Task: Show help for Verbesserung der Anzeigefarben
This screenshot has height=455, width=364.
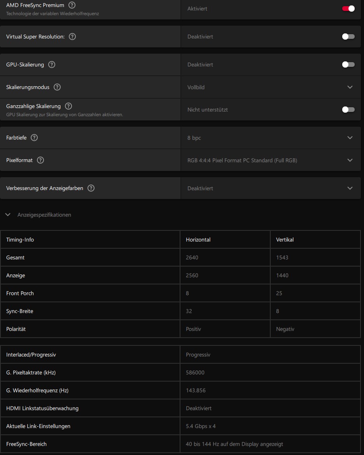Action: pyautogui.click(x=91, y=188)
